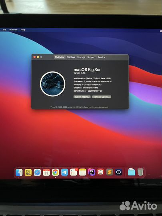
Task: Switch to the Displays tab
Action: click(71, 57)
